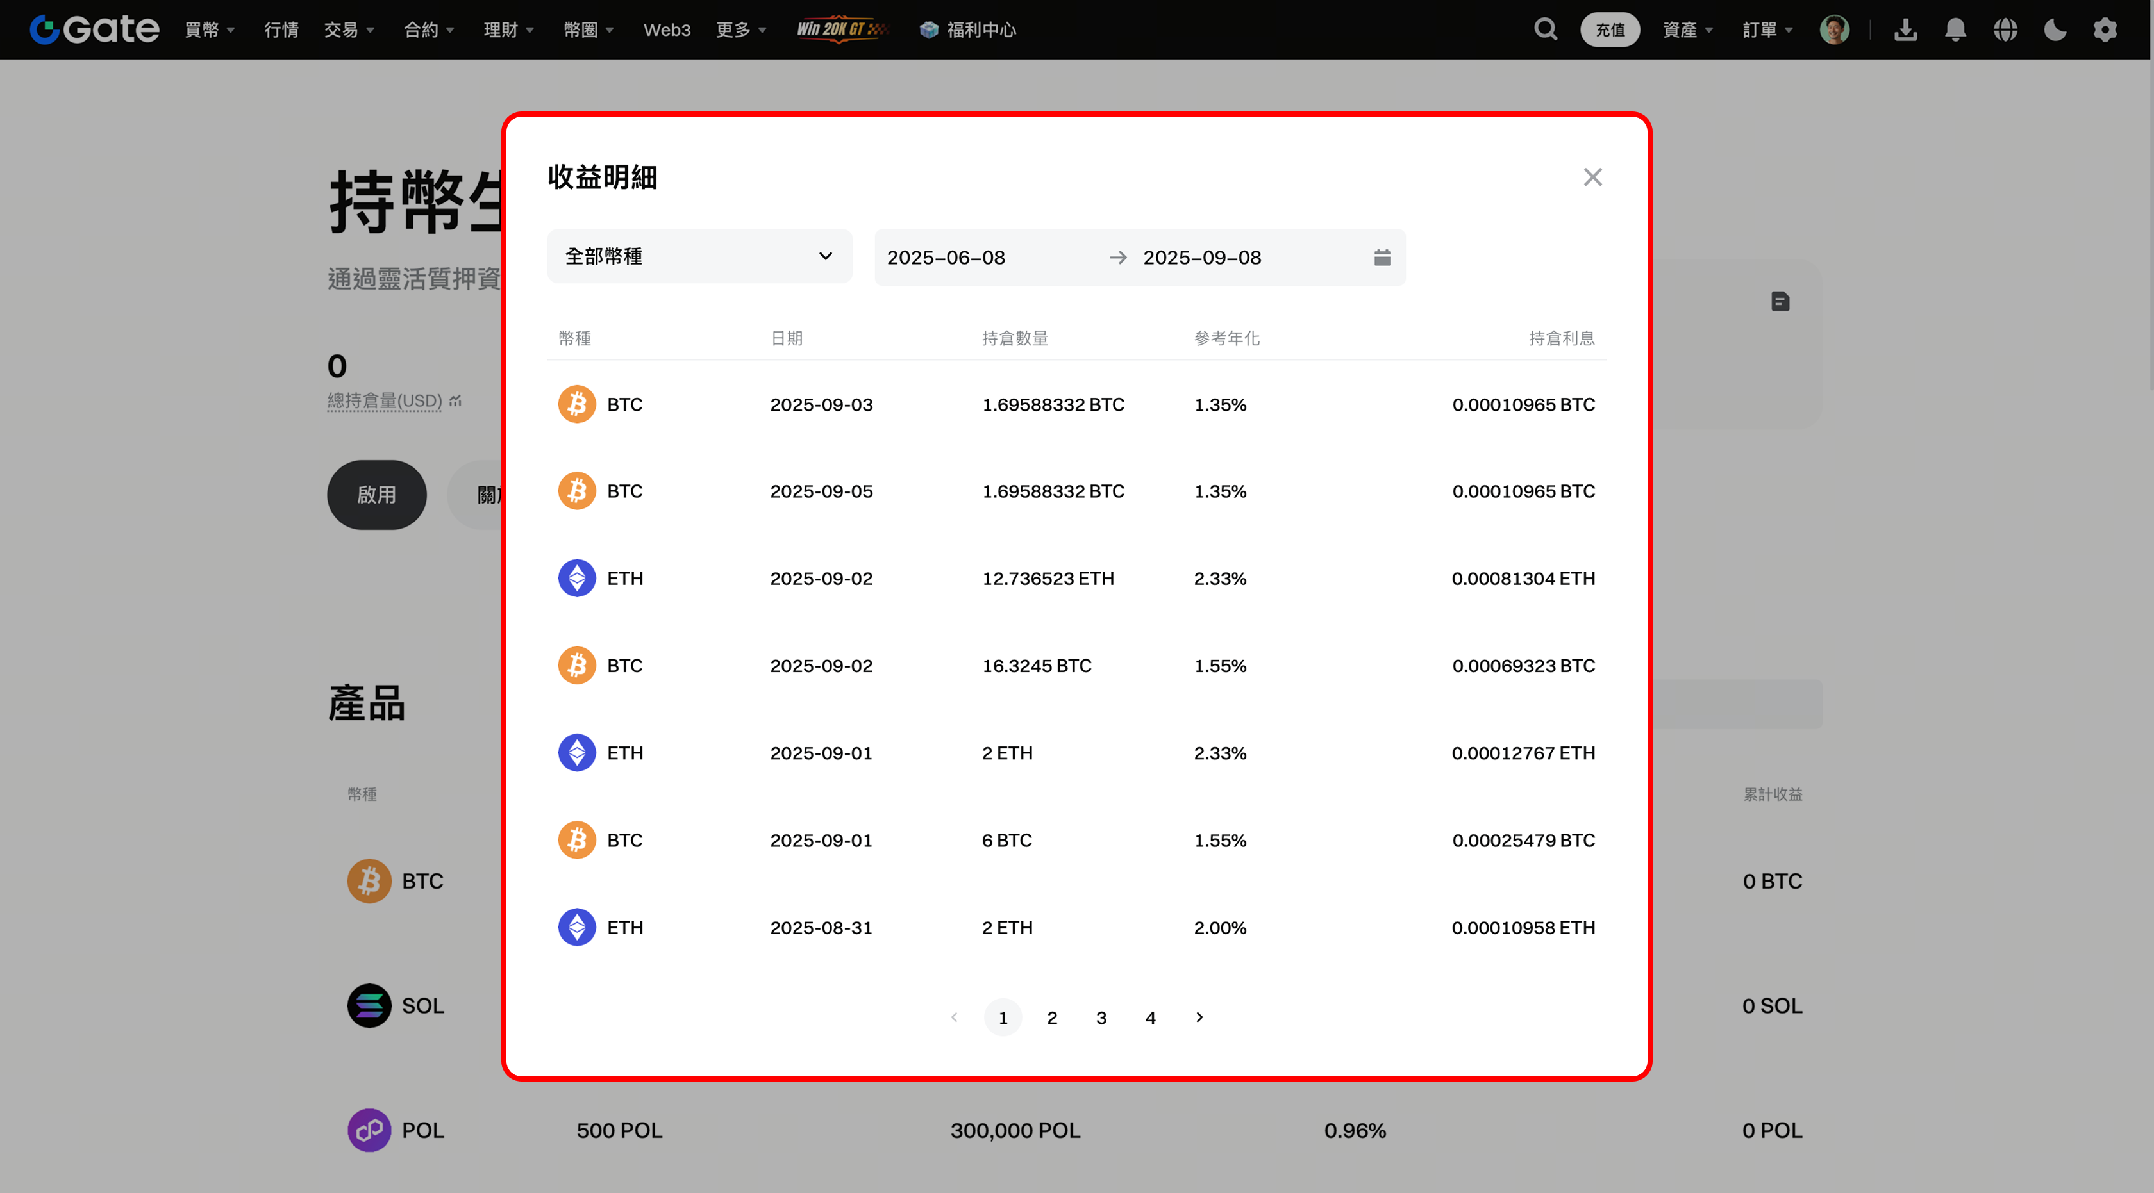
Task: Open the language globe icon
Action: [2005, 29]
